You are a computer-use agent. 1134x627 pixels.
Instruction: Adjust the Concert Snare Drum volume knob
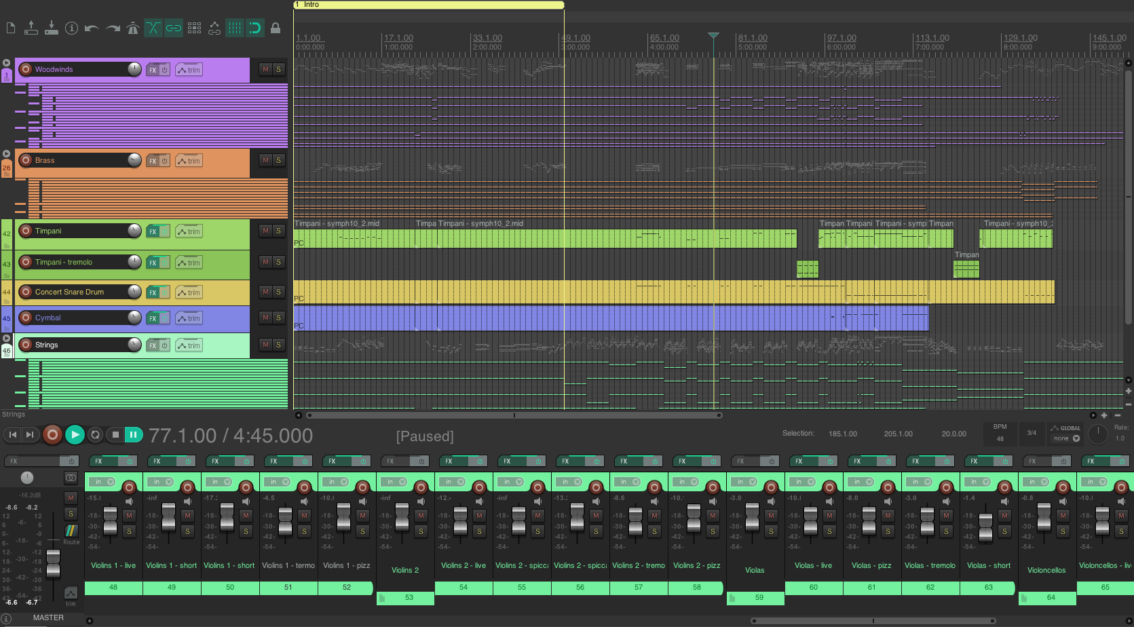tap(134, 292)
